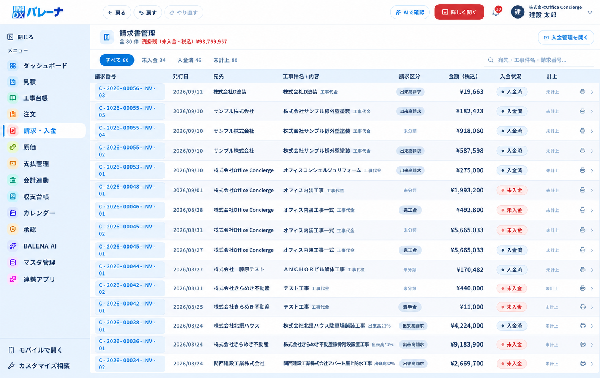Expand the ¥9,183,900 row chevron
This screenshot has width=600, height=378.
point(592,345)
